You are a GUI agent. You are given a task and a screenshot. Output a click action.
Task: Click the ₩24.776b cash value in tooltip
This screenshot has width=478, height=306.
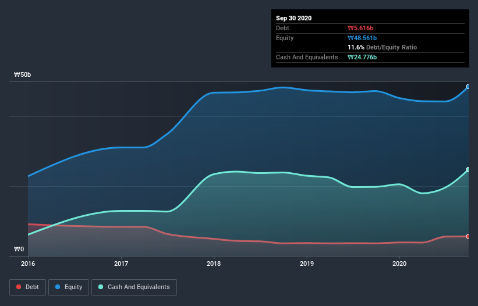[x=362, y=57]
